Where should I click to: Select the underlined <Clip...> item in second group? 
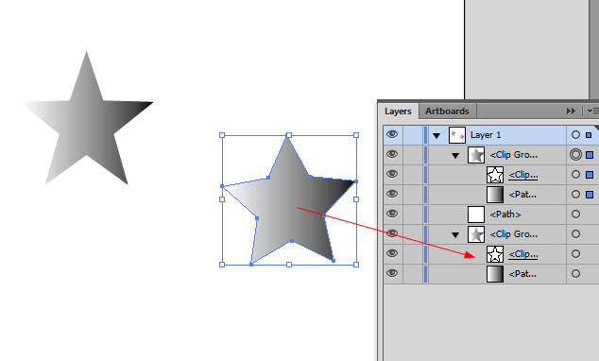tap(523, 254)
